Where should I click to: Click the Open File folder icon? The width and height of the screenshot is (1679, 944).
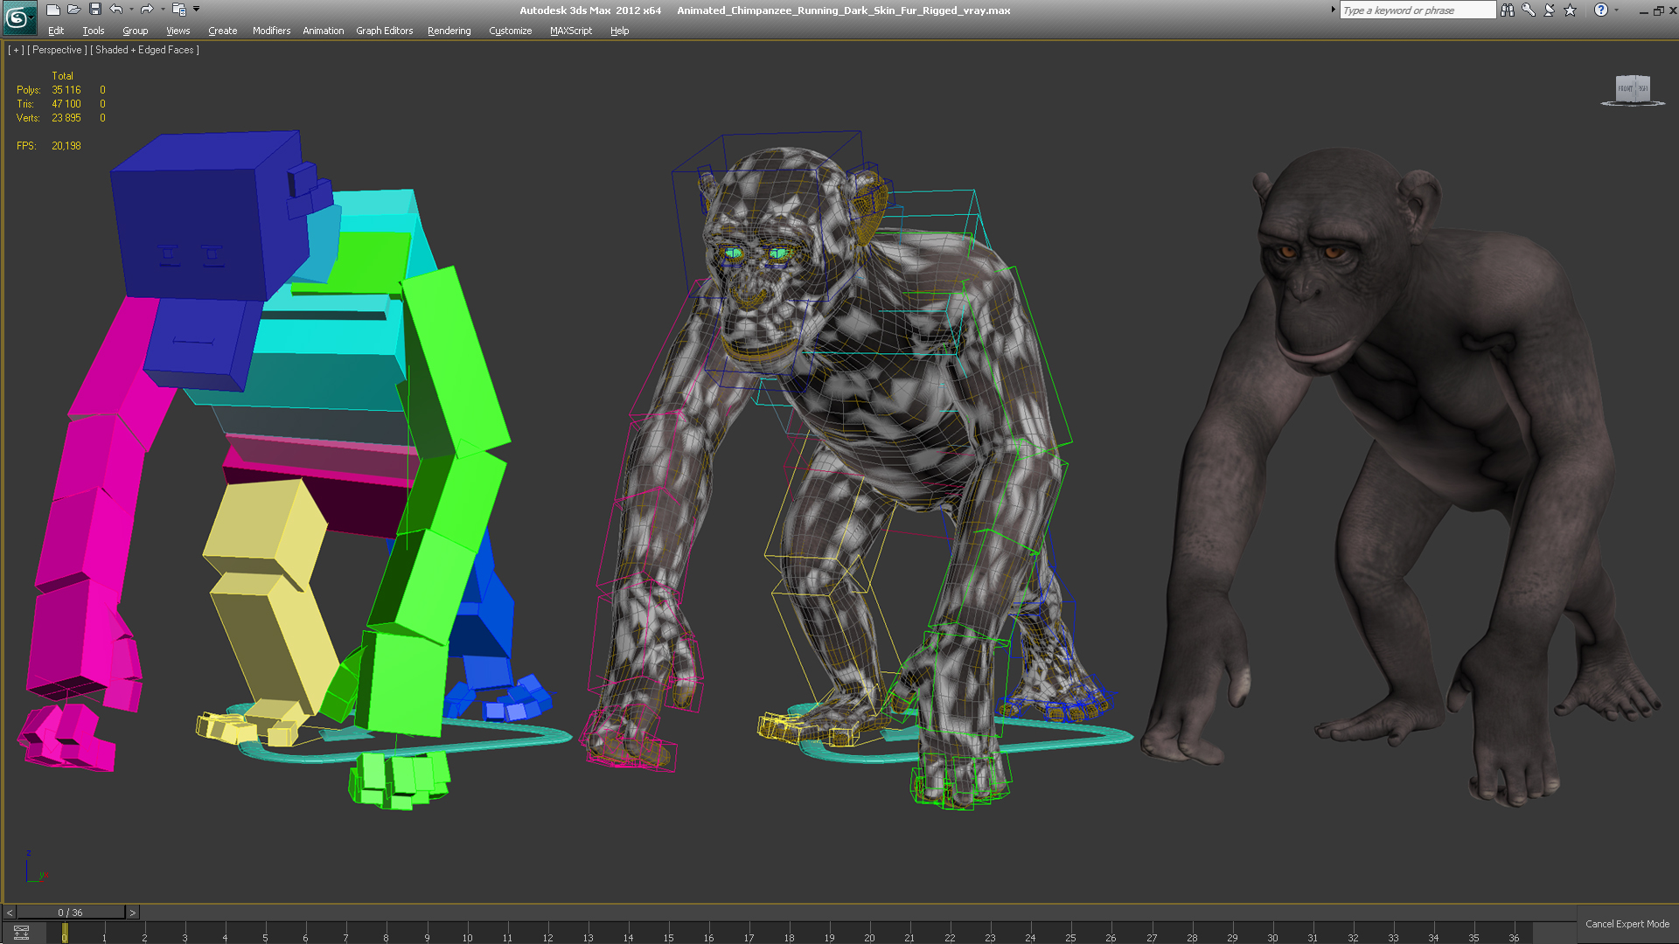(74, 10)
